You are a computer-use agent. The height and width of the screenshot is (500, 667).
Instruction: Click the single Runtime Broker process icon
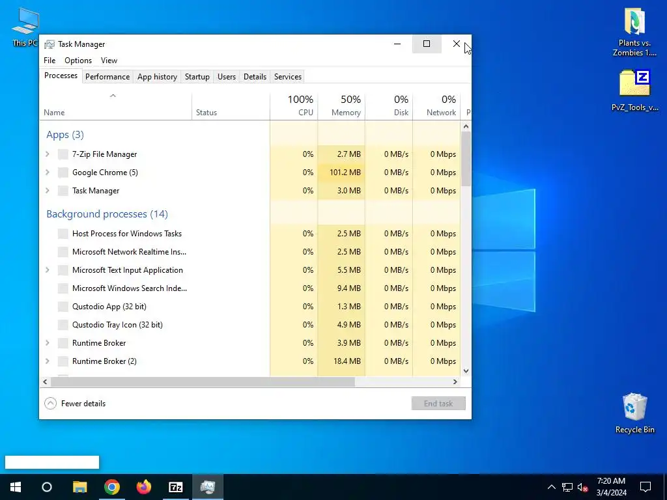click(63, 344)
